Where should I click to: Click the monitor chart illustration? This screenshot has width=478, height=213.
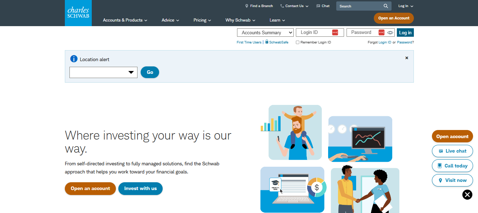(x=360, y=139)
